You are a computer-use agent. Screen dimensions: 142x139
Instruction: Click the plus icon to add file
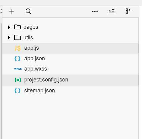coord(12,11)
